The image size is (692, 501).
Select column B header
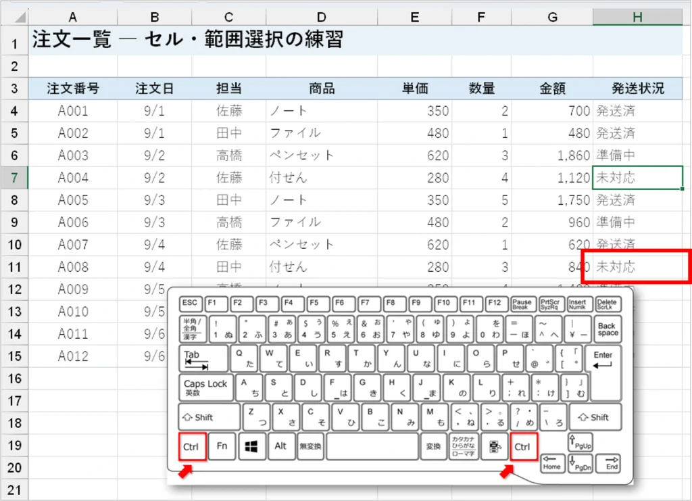pos(155,17)
